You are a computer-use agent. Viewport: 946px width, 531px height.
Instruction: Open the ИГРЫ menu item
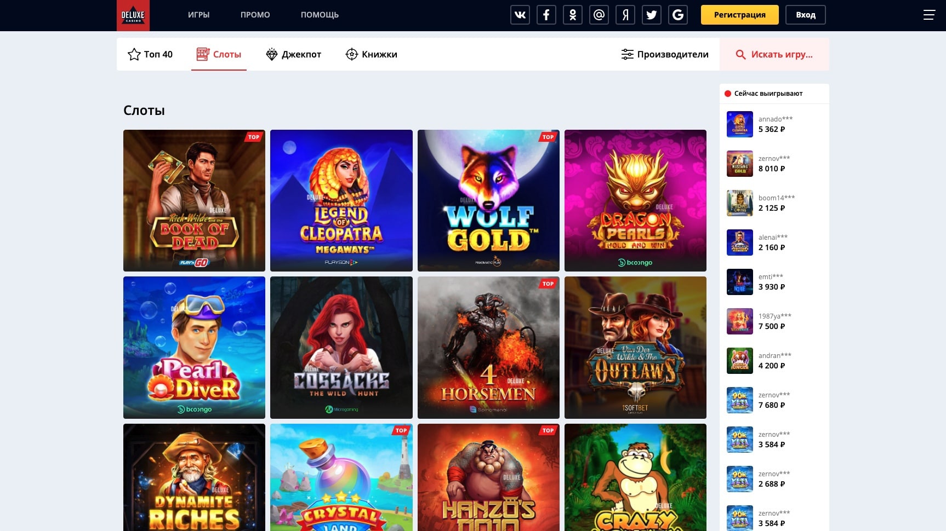tap(198, 15)
